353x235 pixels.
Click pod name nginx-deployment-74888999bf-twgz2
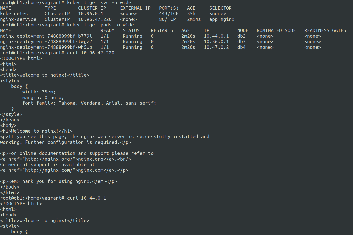46,42
